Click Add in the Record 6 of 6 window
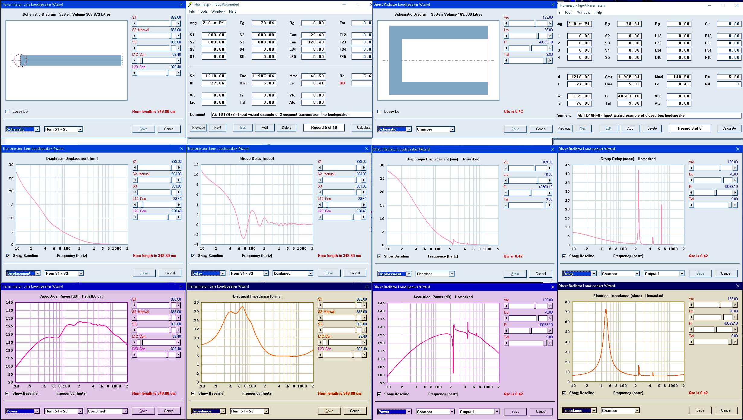The width and height of the screenshot is (743, 420). [630, 128]
